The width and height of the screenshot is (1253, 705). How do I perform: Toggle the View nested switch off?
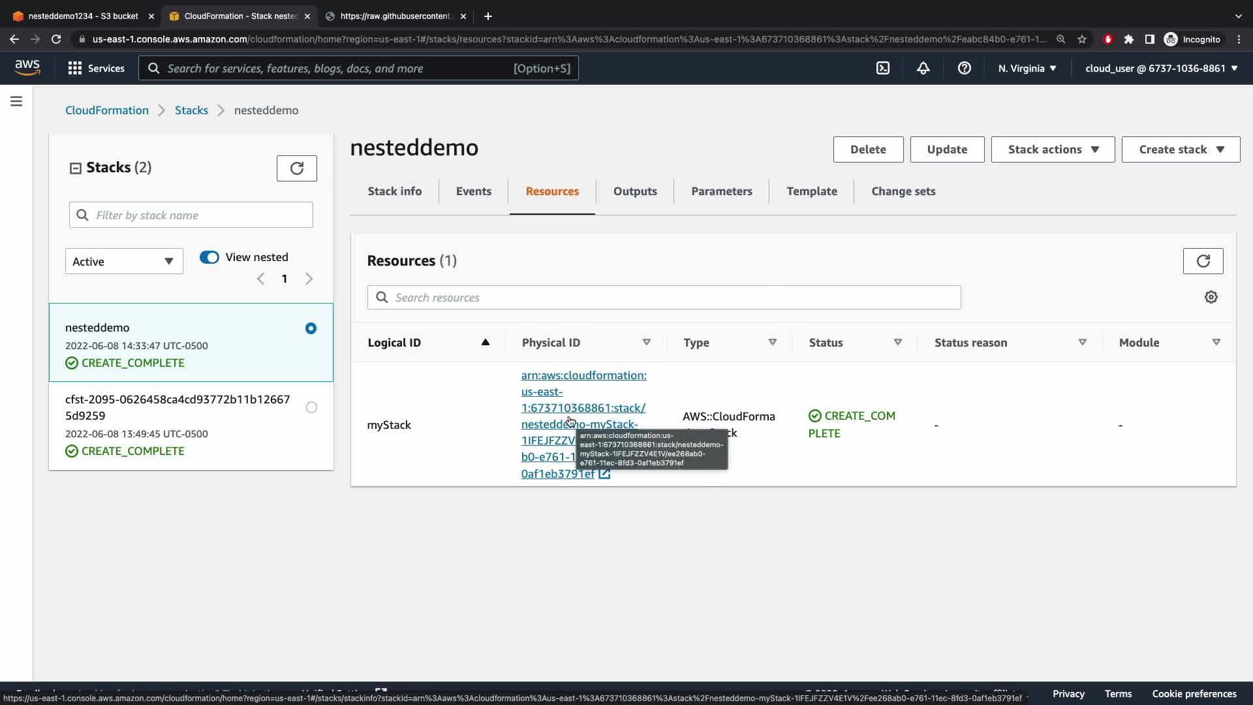click(209, 257)
